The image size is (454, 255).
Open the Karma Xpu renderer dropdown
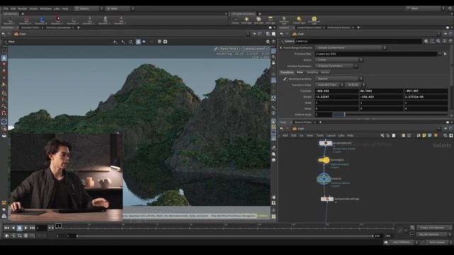pos(228,49)
